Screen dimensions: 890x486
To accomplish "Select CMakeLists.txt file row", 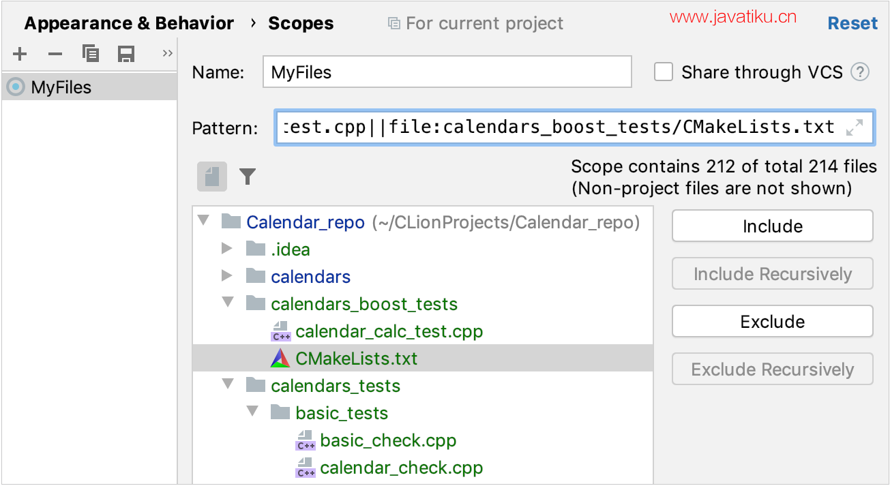I will (423, 359).
